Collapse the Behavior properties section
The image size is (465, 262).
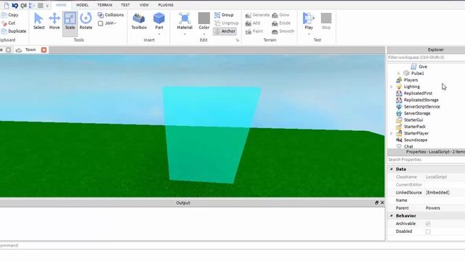pyautogui.click(x=392, y=215)
